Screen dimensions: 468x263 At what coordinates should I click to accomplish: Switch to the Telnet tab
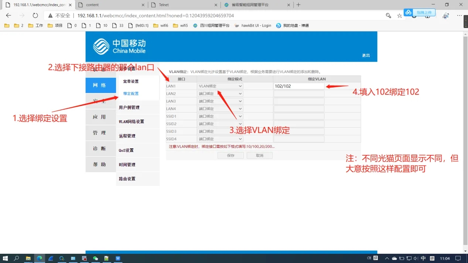pyautogui.click(x=184, y=5)
